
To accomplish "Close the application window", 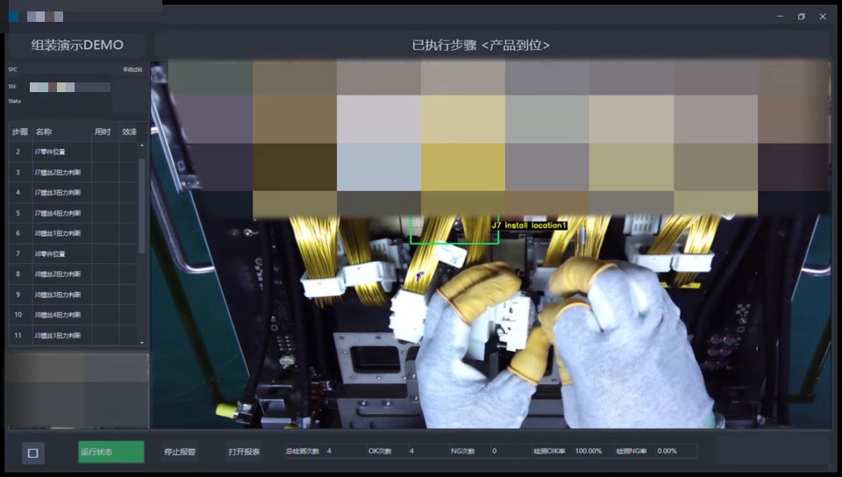I will 823,17.
